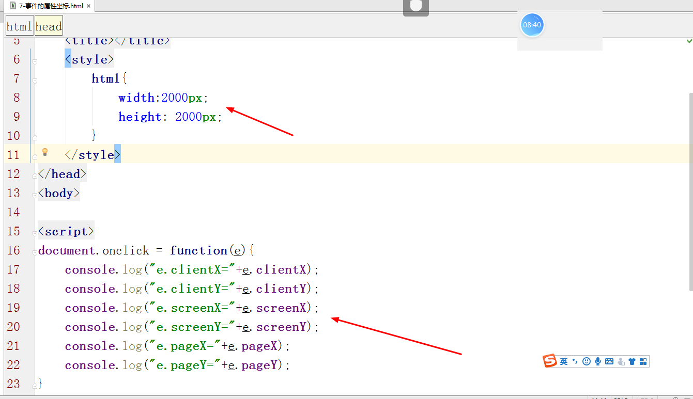Open the Sogou toolbox grid icon
This screenshot has height=399, width=693.
pos(643,361)
